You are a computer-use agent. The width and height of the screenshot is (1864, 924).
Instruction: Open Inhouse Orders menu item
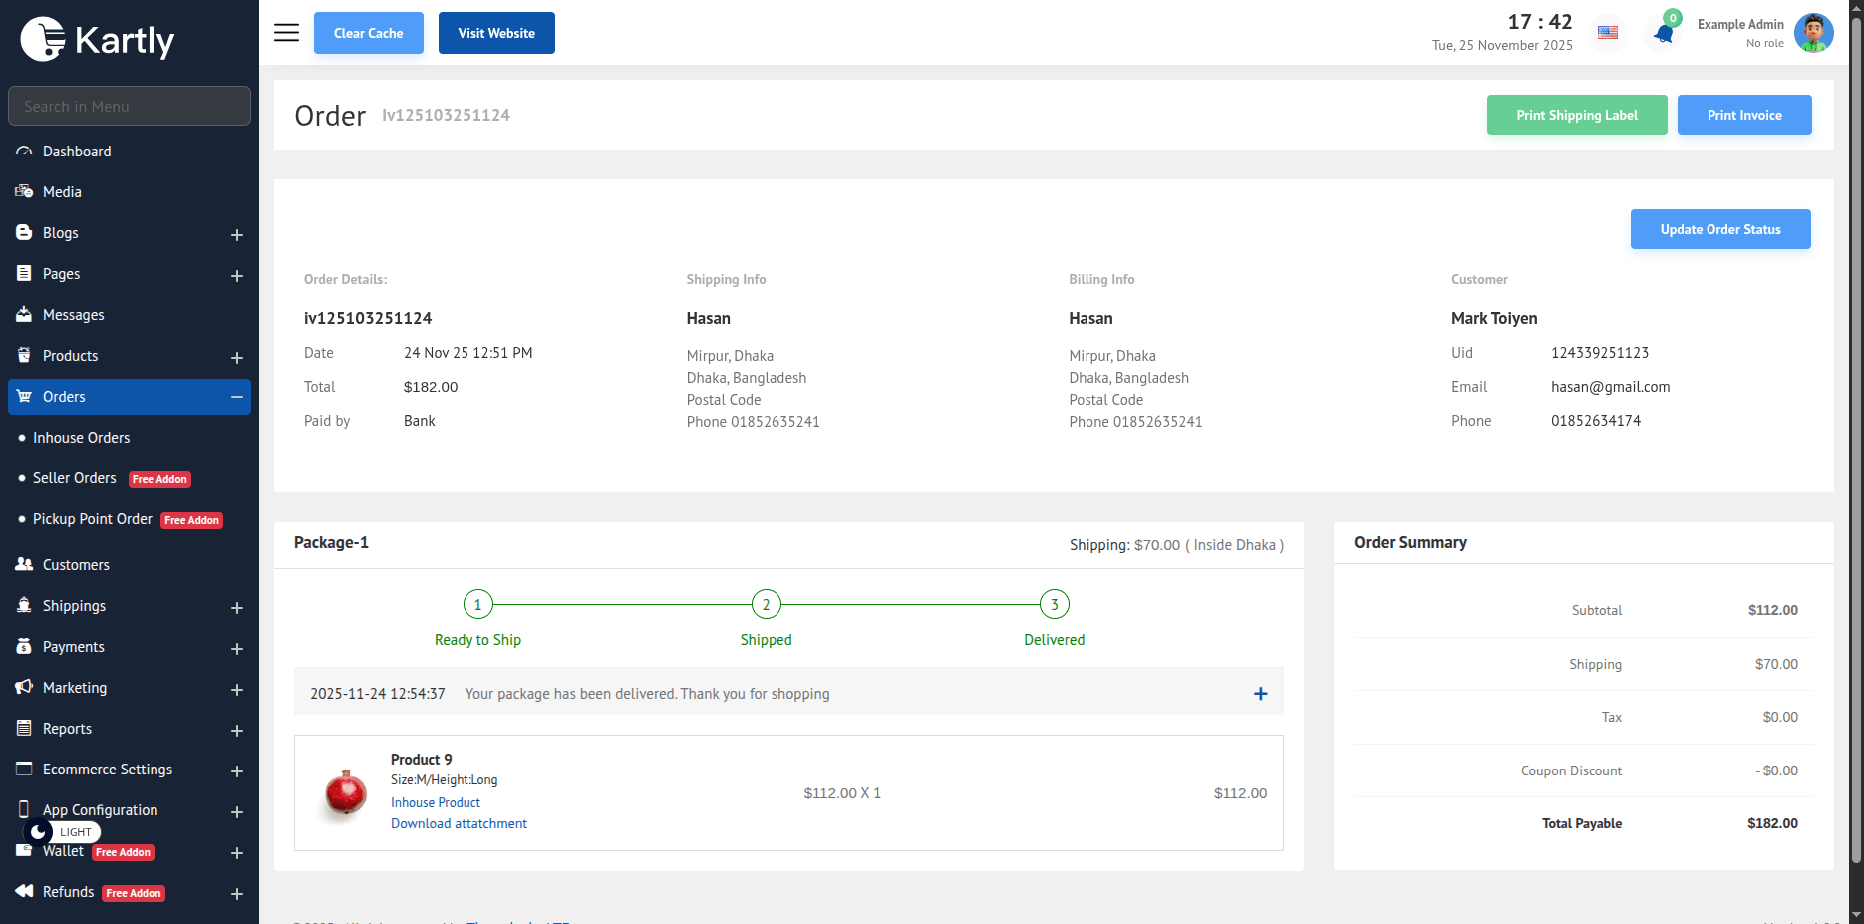tap(81, 438)
